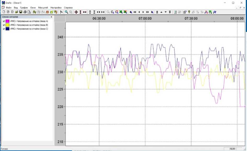This screenshot has height=151, width=247.
Task: Close the Список сигналов panel
Action: (51, 17)
